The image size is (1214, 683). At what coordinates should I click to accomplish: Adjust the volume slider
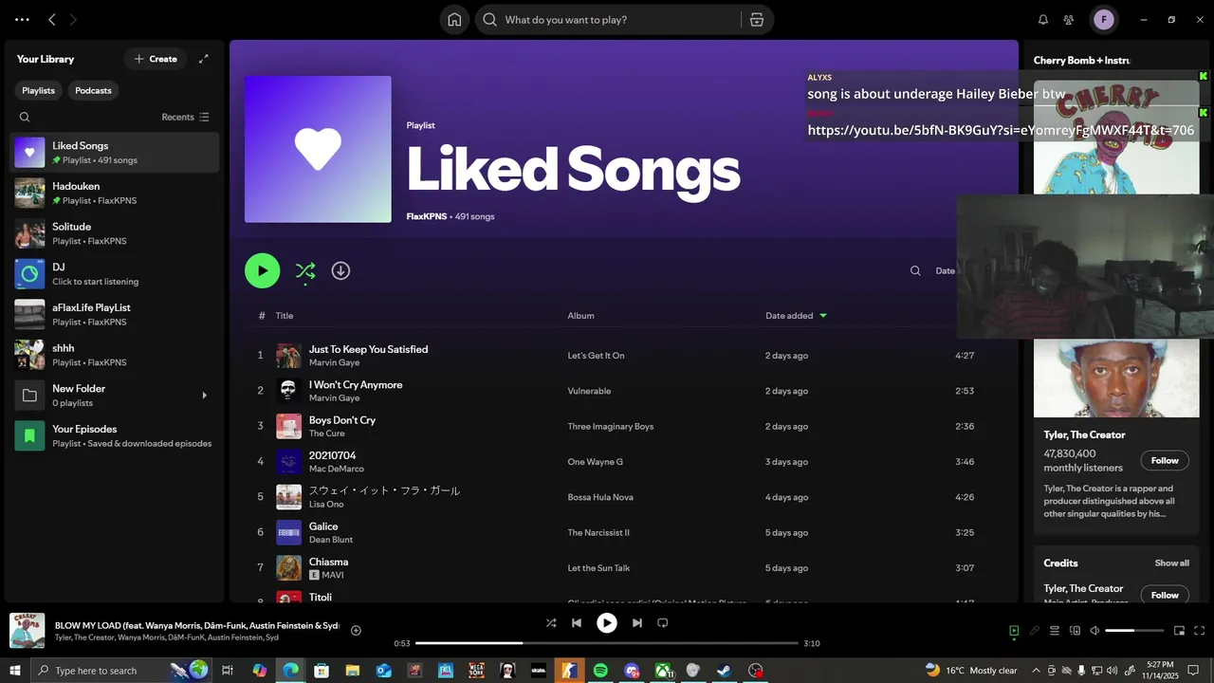click(1133, 631)
